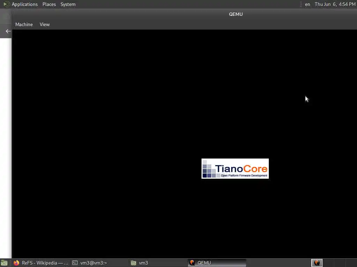Click the QEMU icon in the taskbar button
This screenshot has width=357, height=267.
pyautogui.click(x=192, y=263)
